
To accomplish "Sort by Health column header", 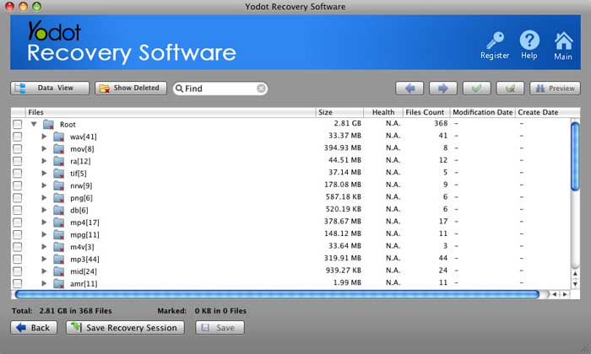I will pyautogui.click(x=383, y=112).
